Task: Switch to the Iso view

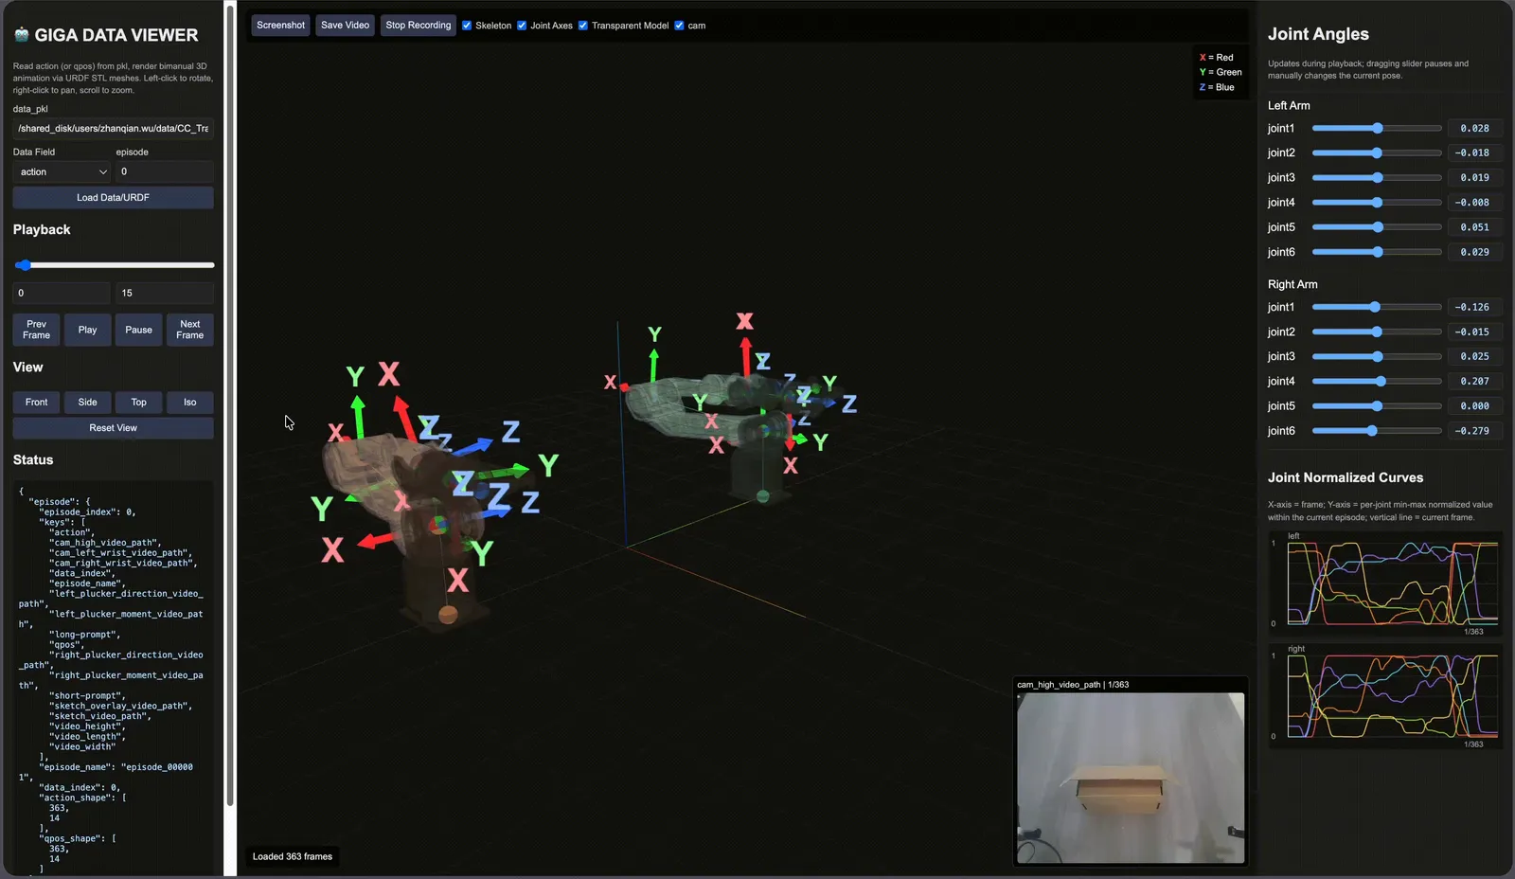Action: pyautogui.click(x=189, y=403)
